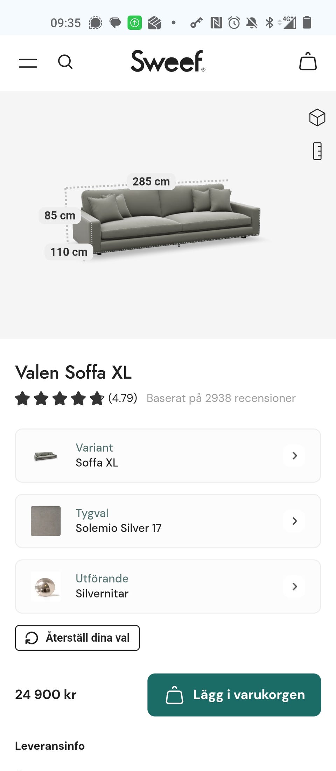Tap the search magnifier icon

point(65,62)
